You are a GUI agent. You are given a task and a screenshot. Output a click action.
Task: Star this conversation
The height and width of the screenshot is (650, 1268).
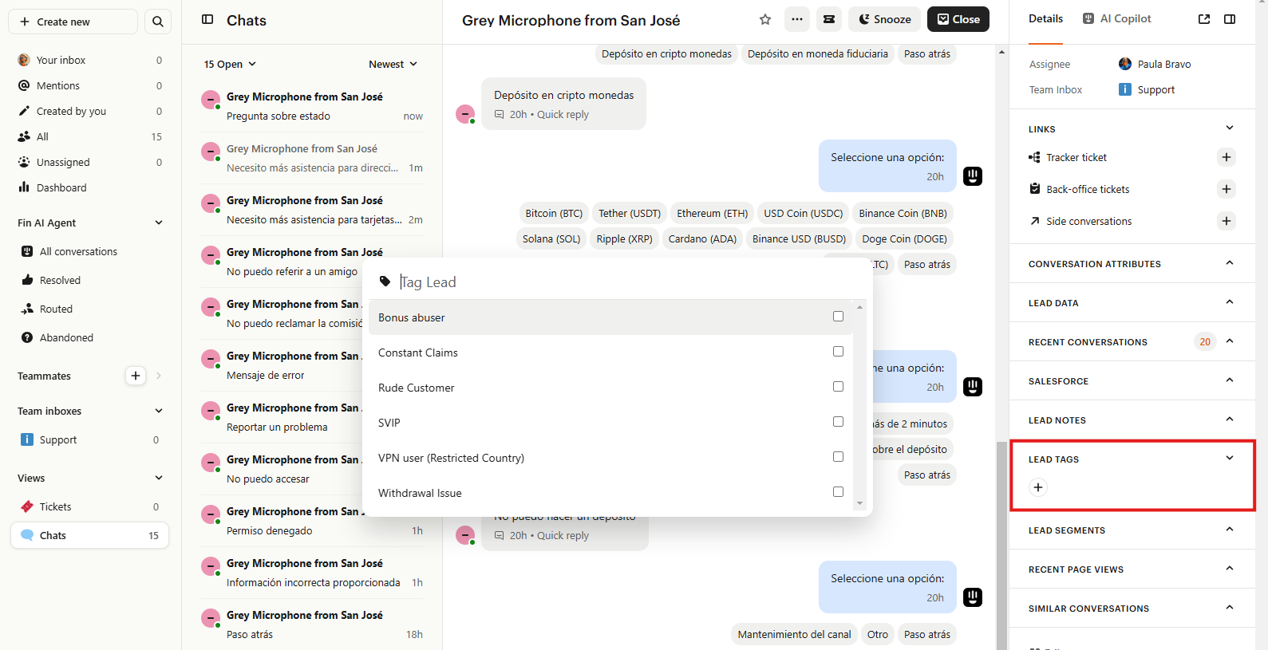[765, 20]
